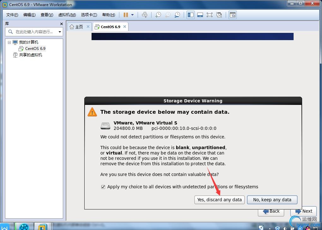Click the VMware, VMware Virtual S device name
The image size is (322, 230).
[145, 123]
